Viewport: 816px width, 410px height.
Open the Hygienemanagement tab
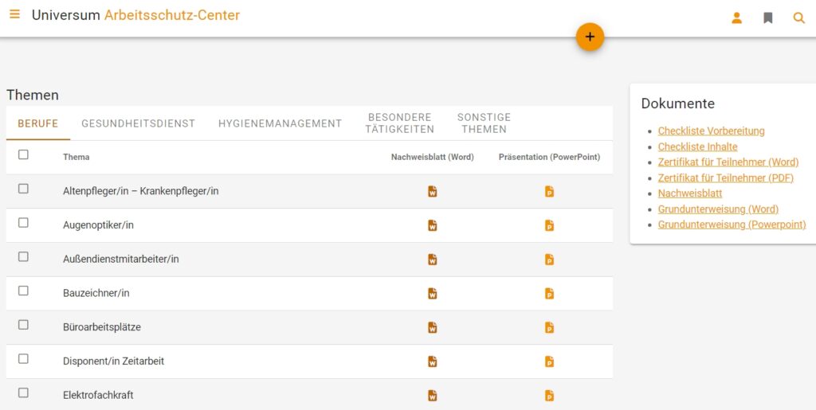(x=280, y=123)
